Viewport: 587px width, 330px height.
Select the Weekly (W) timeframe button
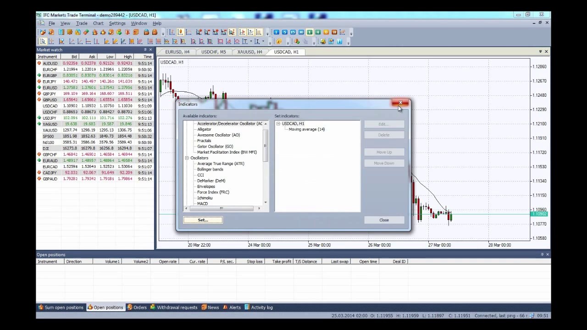(334, 32)
